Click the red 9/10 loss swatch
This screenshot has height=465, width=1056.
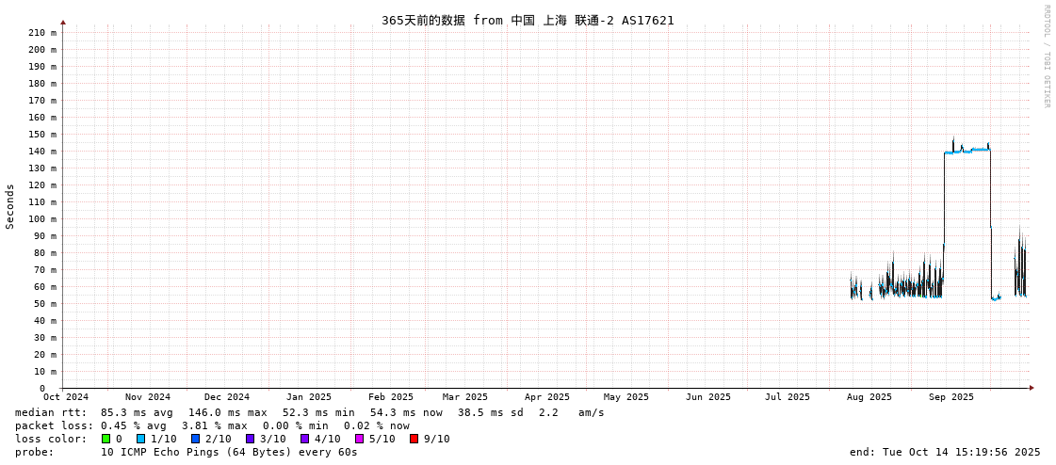point(414,439)
